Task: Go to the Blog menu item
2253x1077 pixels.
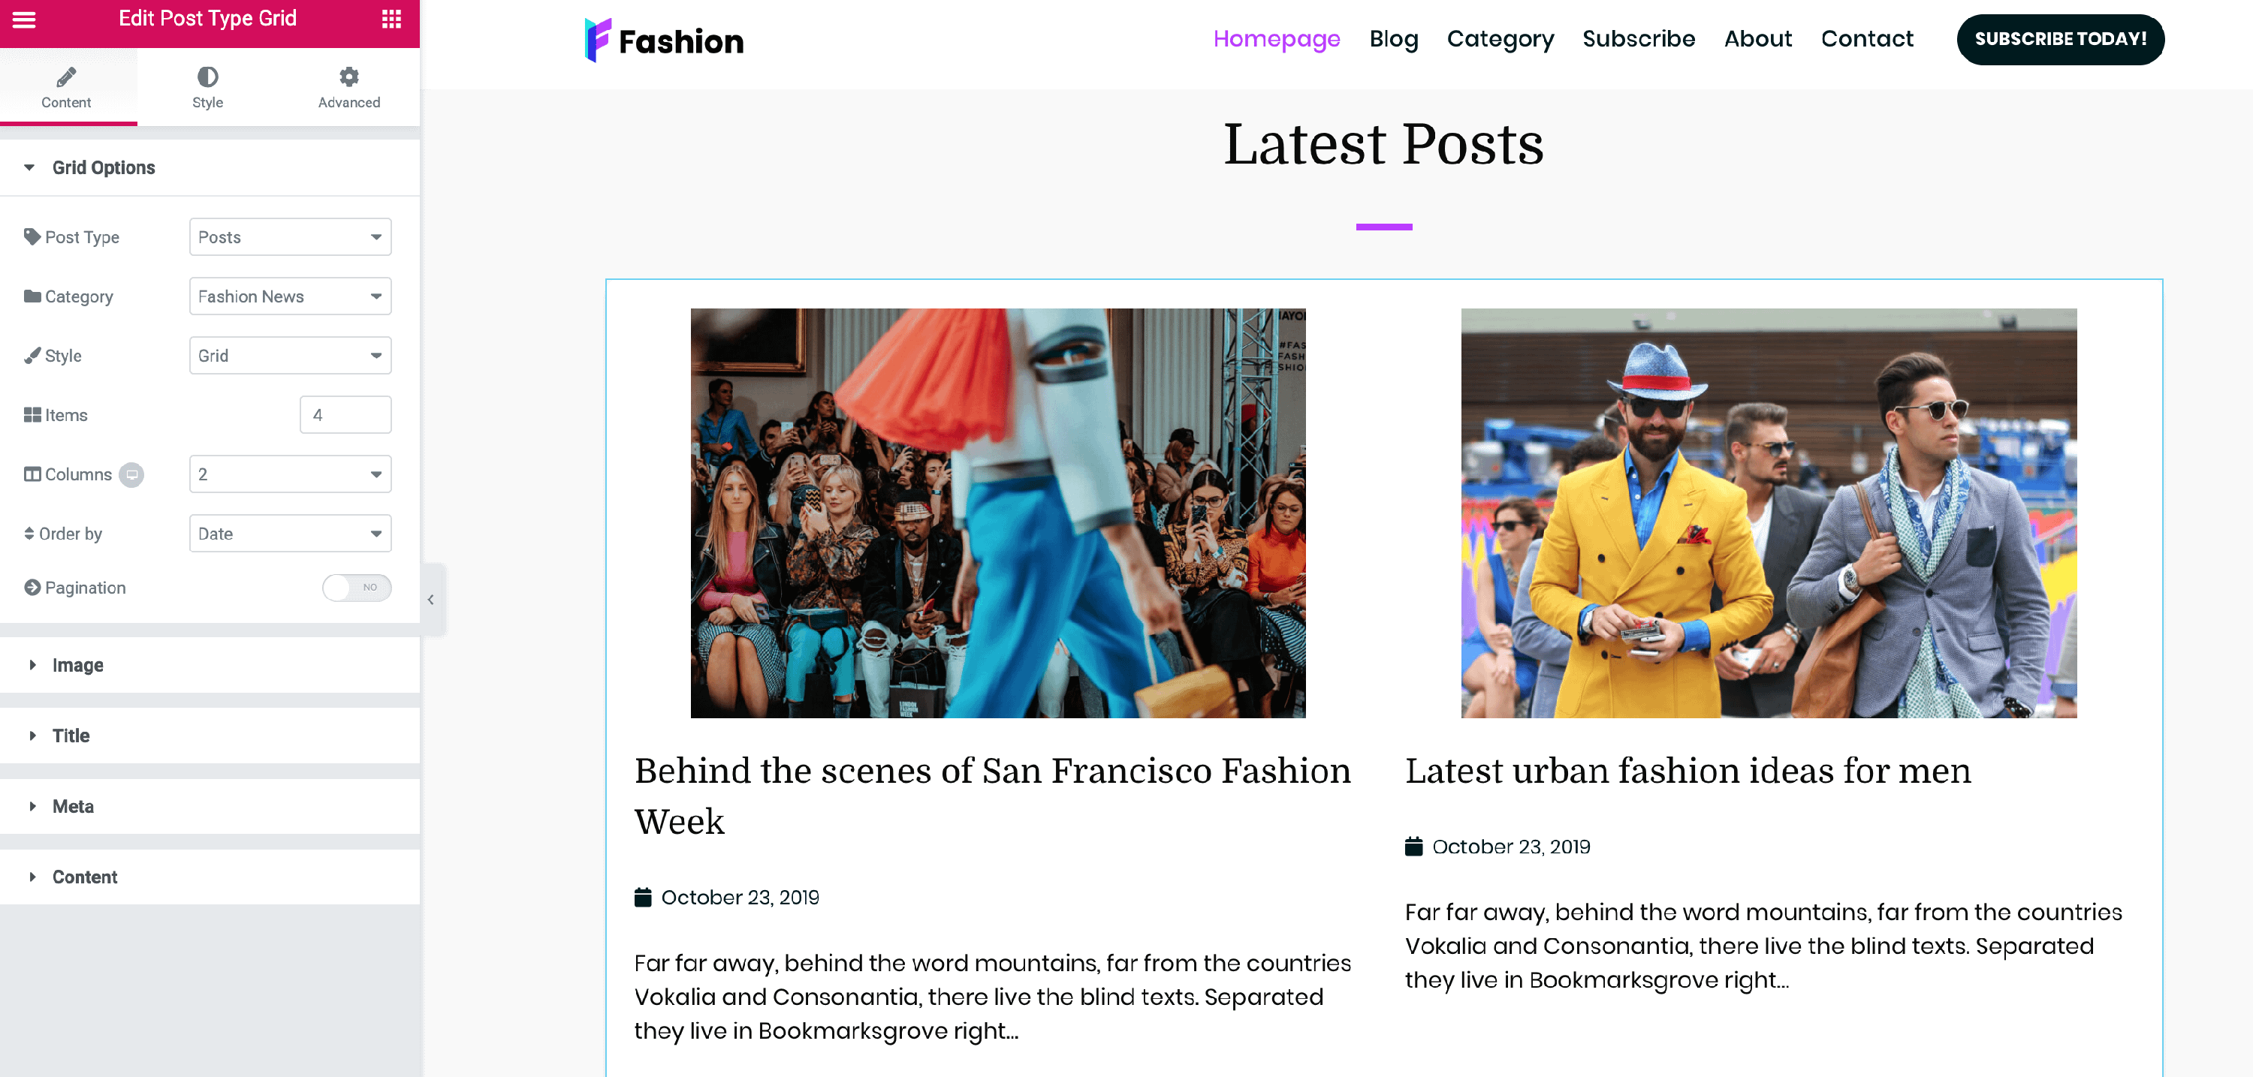Action: 1393,39
